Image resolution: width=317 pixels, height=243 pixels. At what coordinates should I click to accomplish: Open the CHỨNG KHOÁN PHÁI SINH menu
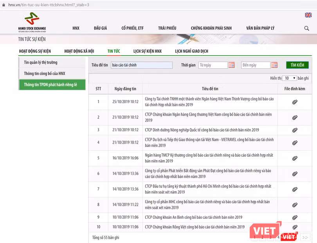211,28
